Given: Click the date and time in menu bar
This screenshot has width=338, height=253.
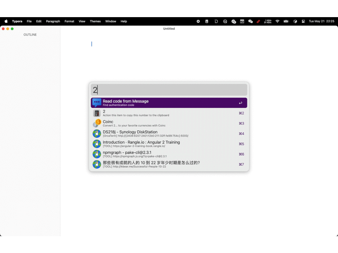Looking at the screenshot, I should (321, 21).
